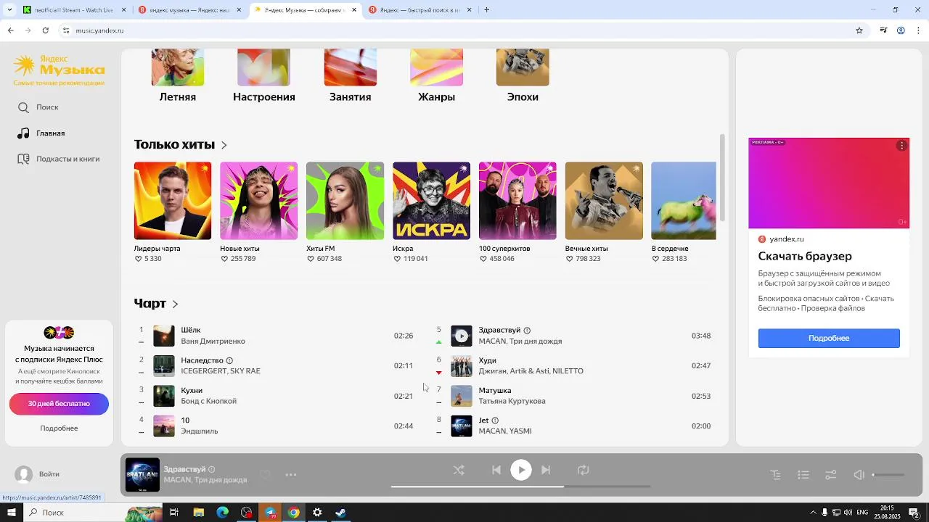The image size is (929, 522).
Task: Adjust the volume slider
Action: click(x=888, y=475)
